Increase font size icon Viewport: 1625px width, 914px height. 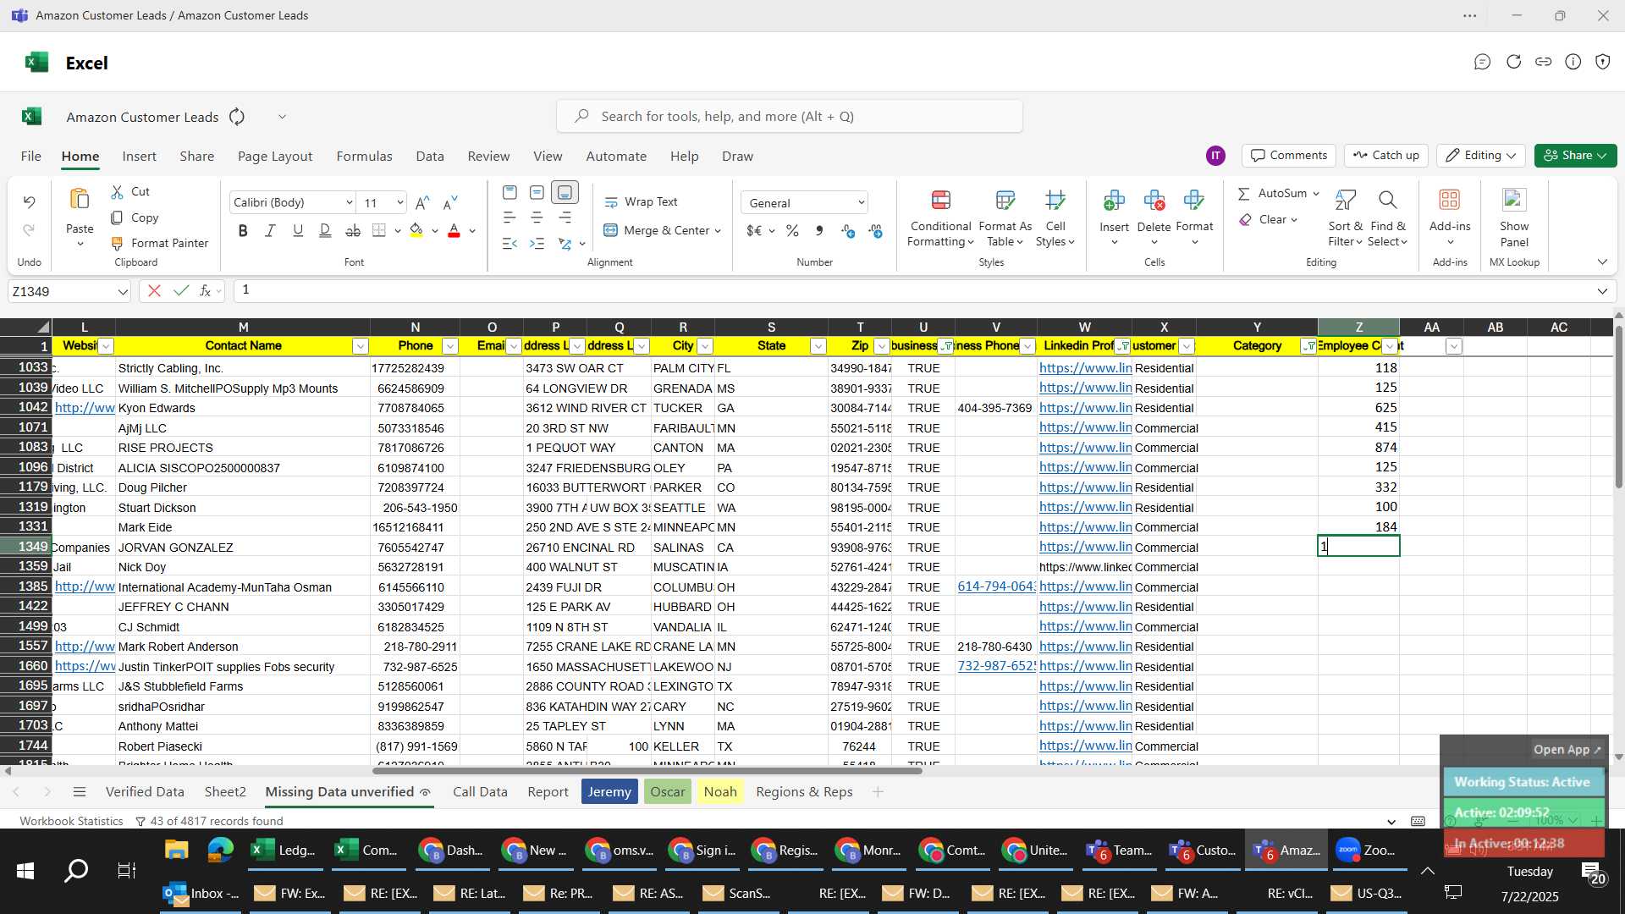(422, 203)
